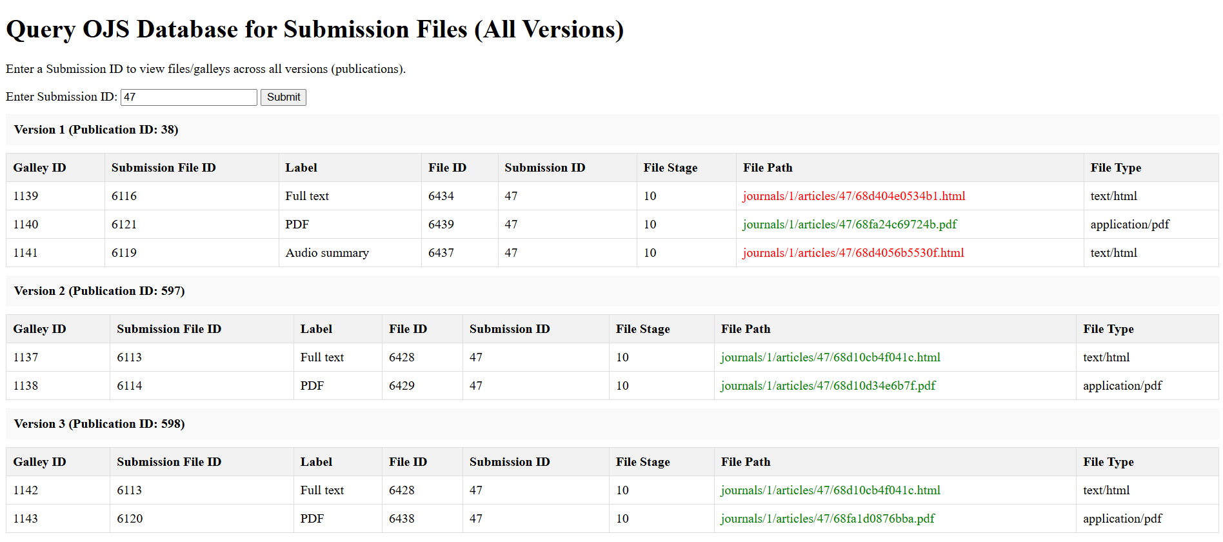
Task: Click the Submission File ID 6120 cell
Action: click(x=130, y=519)
